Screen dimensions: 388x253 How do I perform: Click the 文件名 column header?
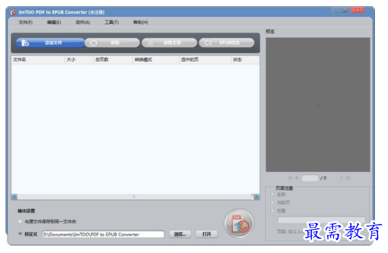click(38, 60)
